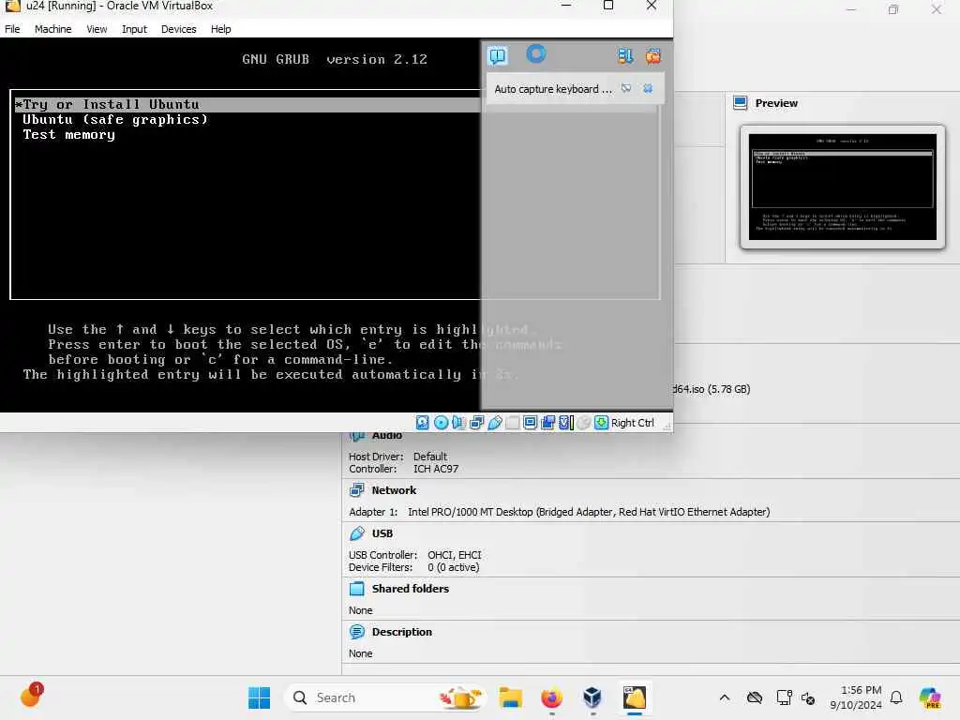Click the mouse integration status icon
Image resolution: width=960 pixels, height=720 pixels.
click(x=584, y=423)
